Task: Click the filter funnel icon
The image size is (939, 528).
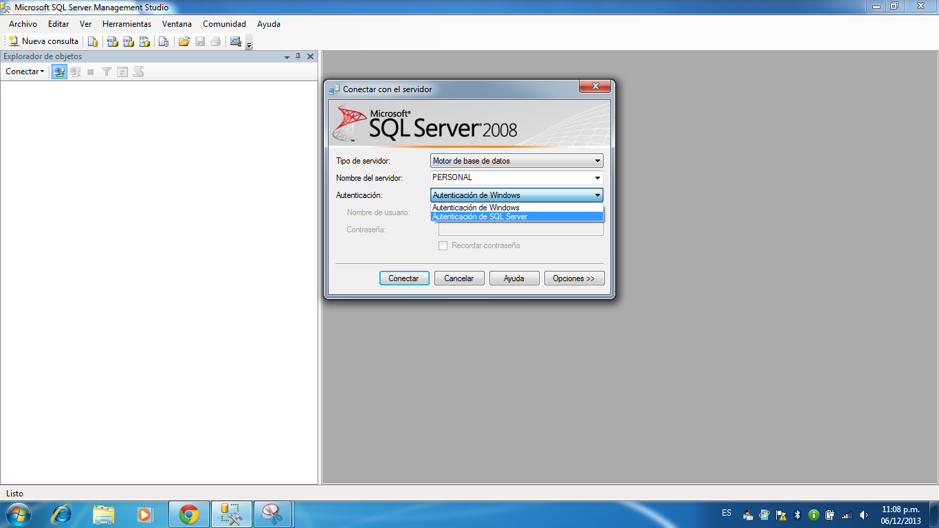Action: [x=107, y=71]
